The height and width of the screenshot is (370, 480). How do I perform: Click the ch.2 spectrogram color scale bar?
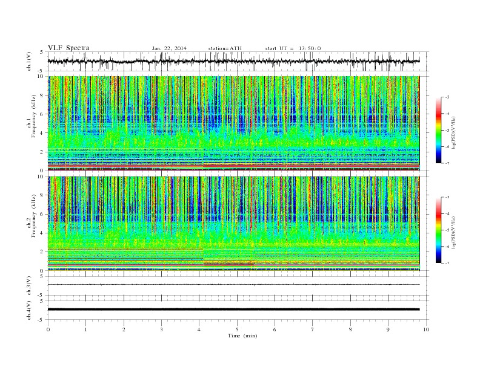438,230
